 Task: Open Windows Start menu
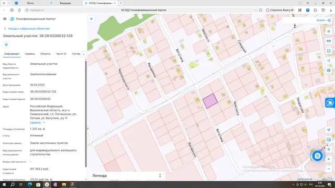tap(4, 184)
